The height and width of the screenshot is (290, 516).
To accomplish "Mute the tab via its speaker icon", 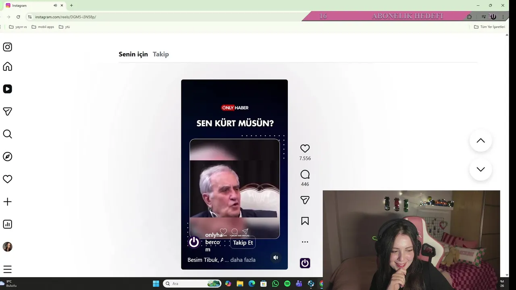I will (55, 5).
